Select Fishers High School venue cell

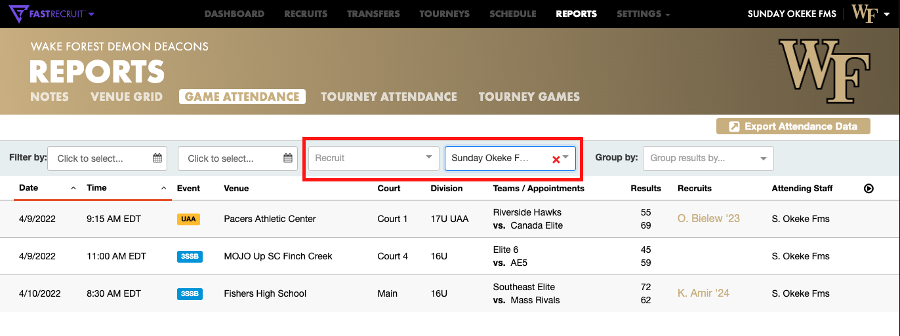pyautogui.click(x=265, y=293)
